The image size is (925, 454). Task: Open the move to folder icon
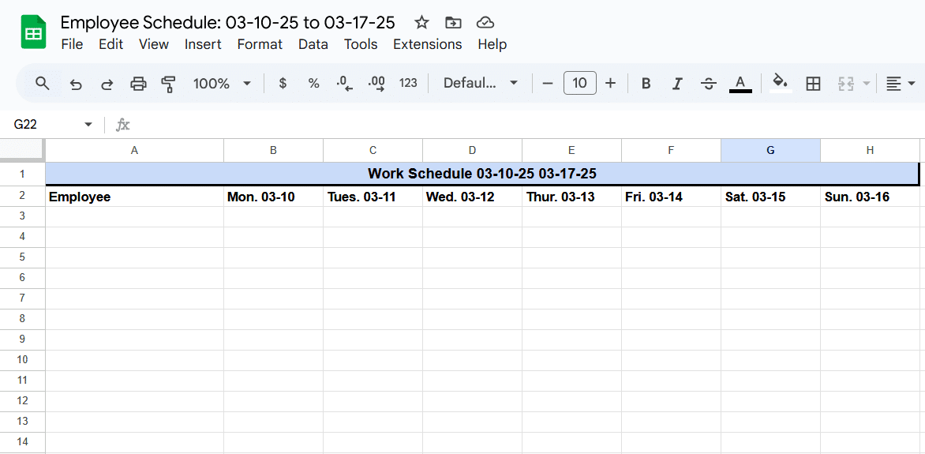tap(453, 23)
